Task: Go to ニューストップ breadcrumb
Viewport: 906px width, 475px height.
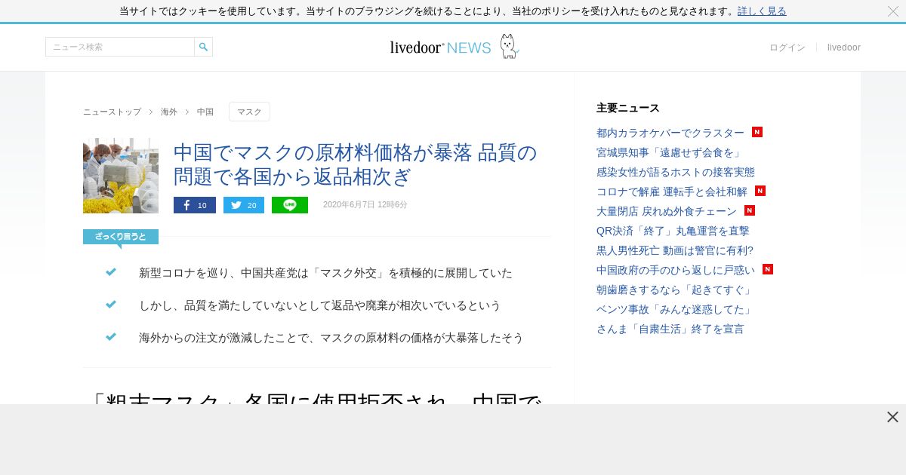Action: coord(112,112)
